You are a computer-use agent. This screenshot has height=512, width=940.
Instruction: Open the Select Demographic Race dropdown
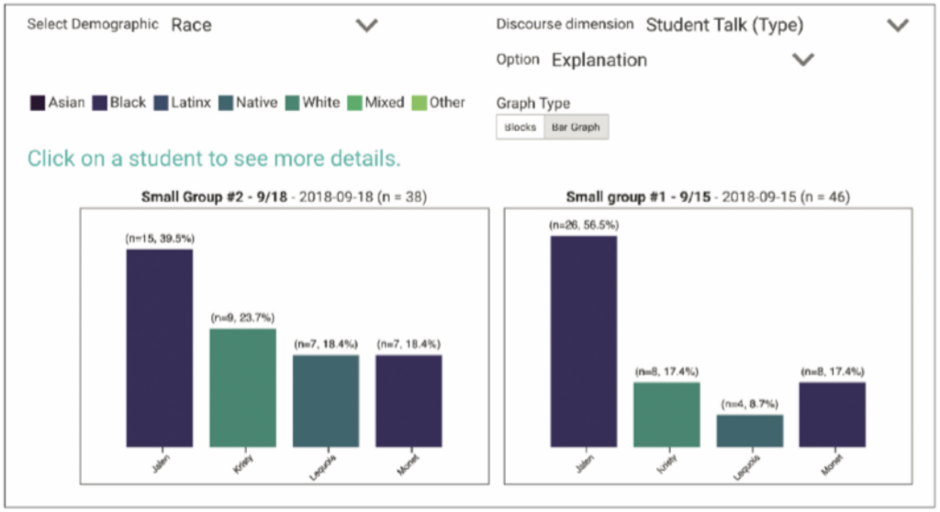[x=366, y=26]
